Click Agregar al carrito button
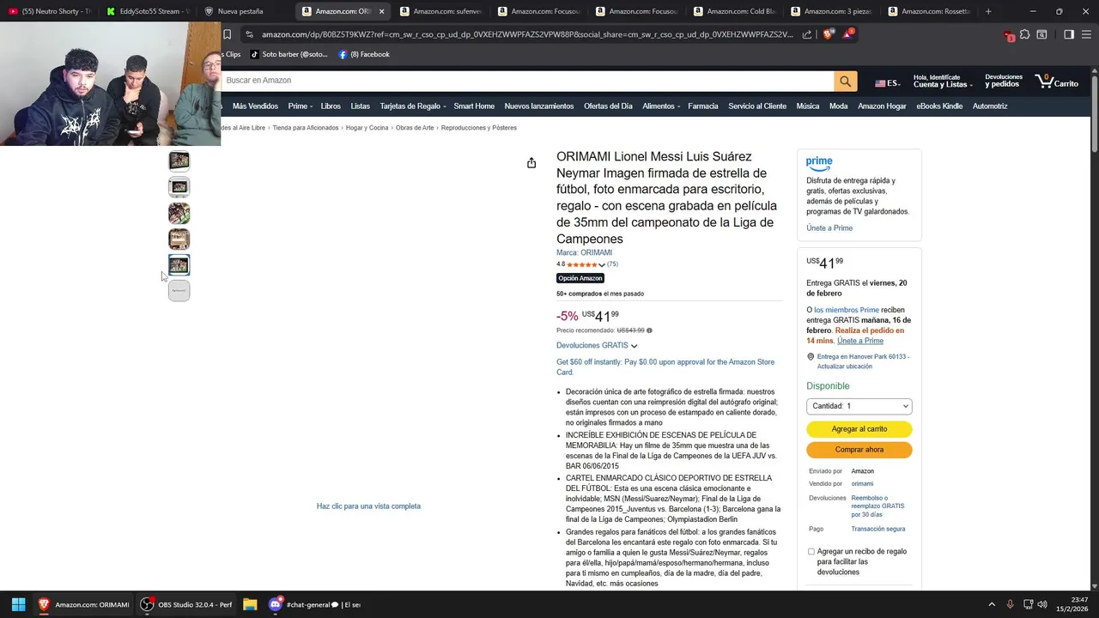This screenshot has height=618, width=1099. click(x=859, y=429)
